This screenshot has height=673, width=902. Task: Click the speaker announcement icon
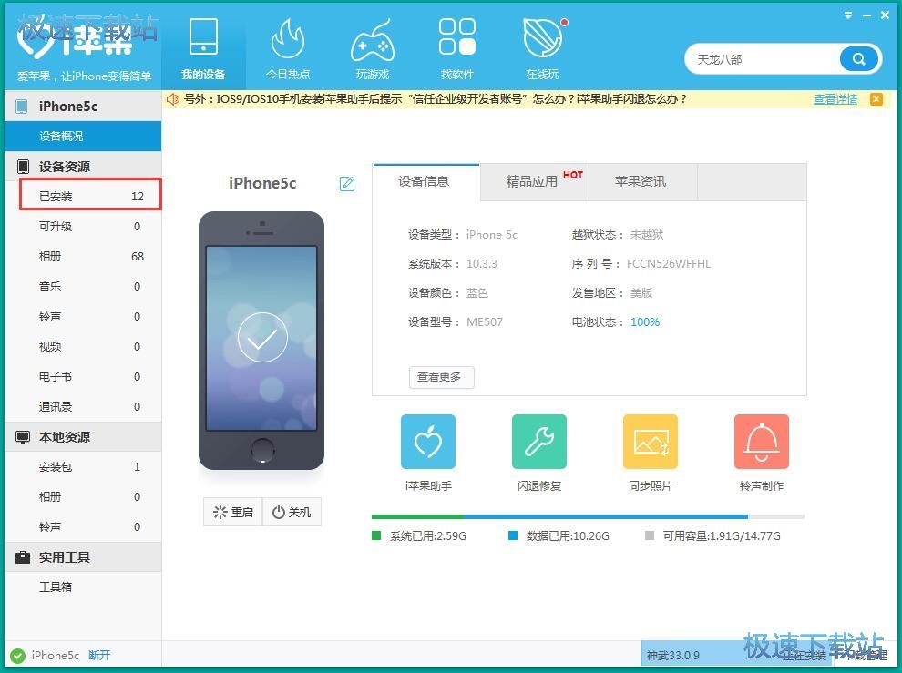[172, 99]
